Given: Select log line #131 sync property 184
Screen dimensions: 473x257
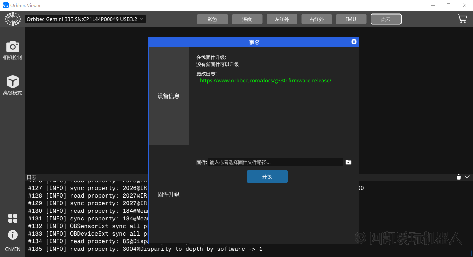Looking at the screenshot, I should (x=88, y=219).
